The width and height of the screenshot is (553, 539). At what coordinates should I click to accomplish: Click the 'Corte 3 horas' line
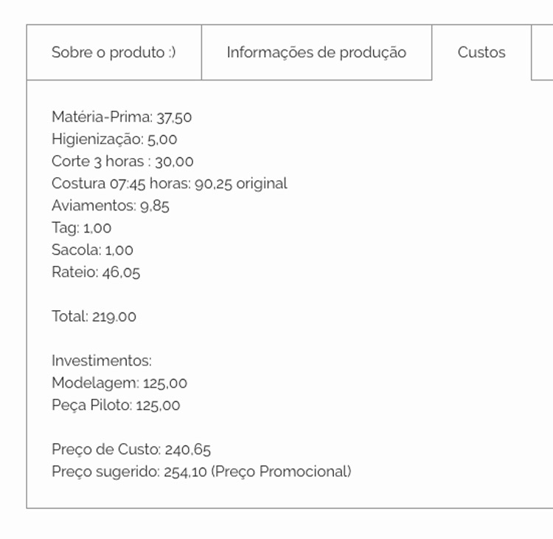tap(122, 161)
